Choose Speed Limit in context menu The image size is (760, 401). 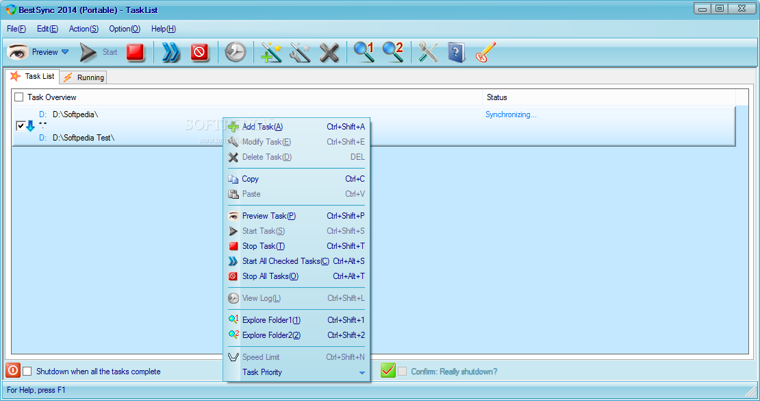[296, 357]
